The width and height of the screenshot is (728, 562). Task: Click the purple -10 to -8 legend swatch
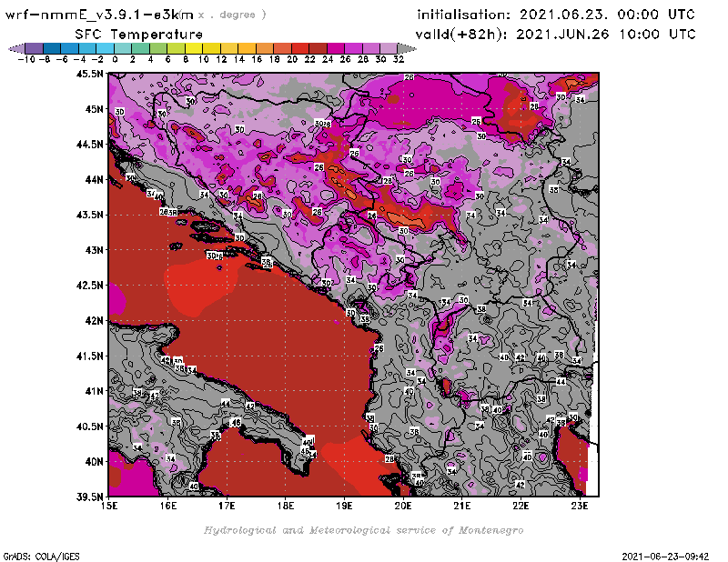point(35,48)
